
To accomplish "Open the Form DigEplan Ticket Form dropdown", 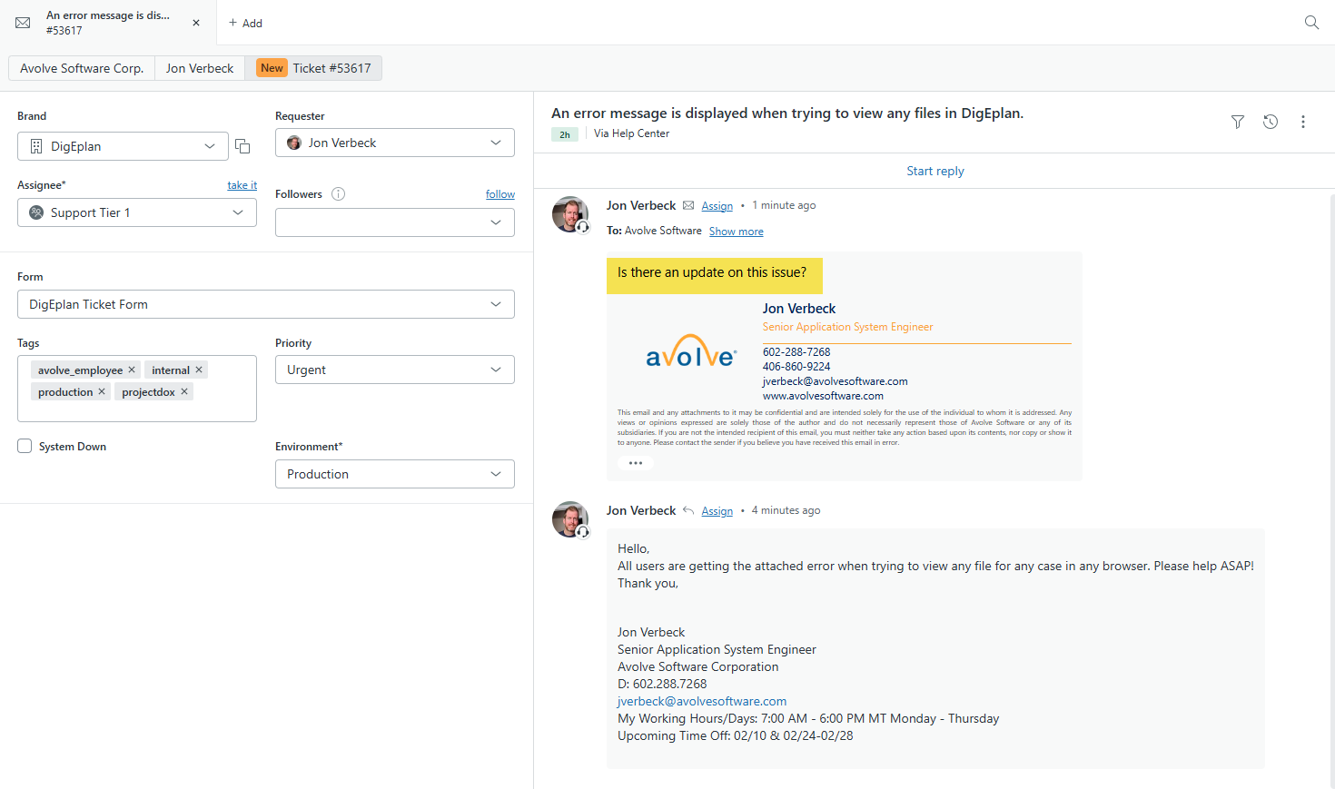I will (266, 304).
